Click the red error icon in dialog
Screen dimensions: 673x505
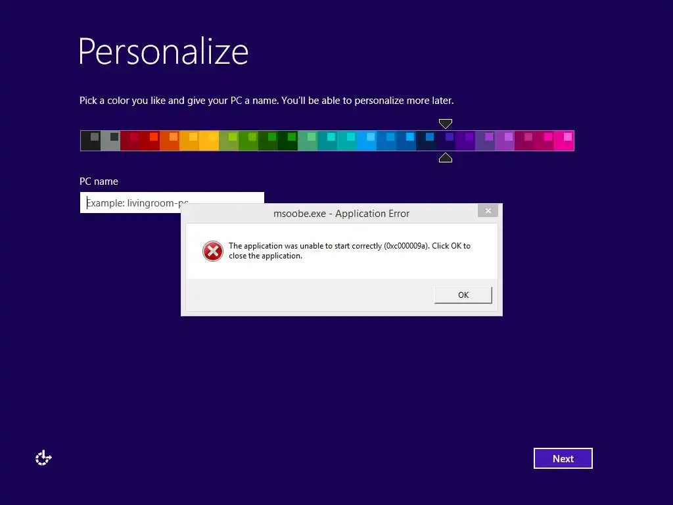pos(213,251)
